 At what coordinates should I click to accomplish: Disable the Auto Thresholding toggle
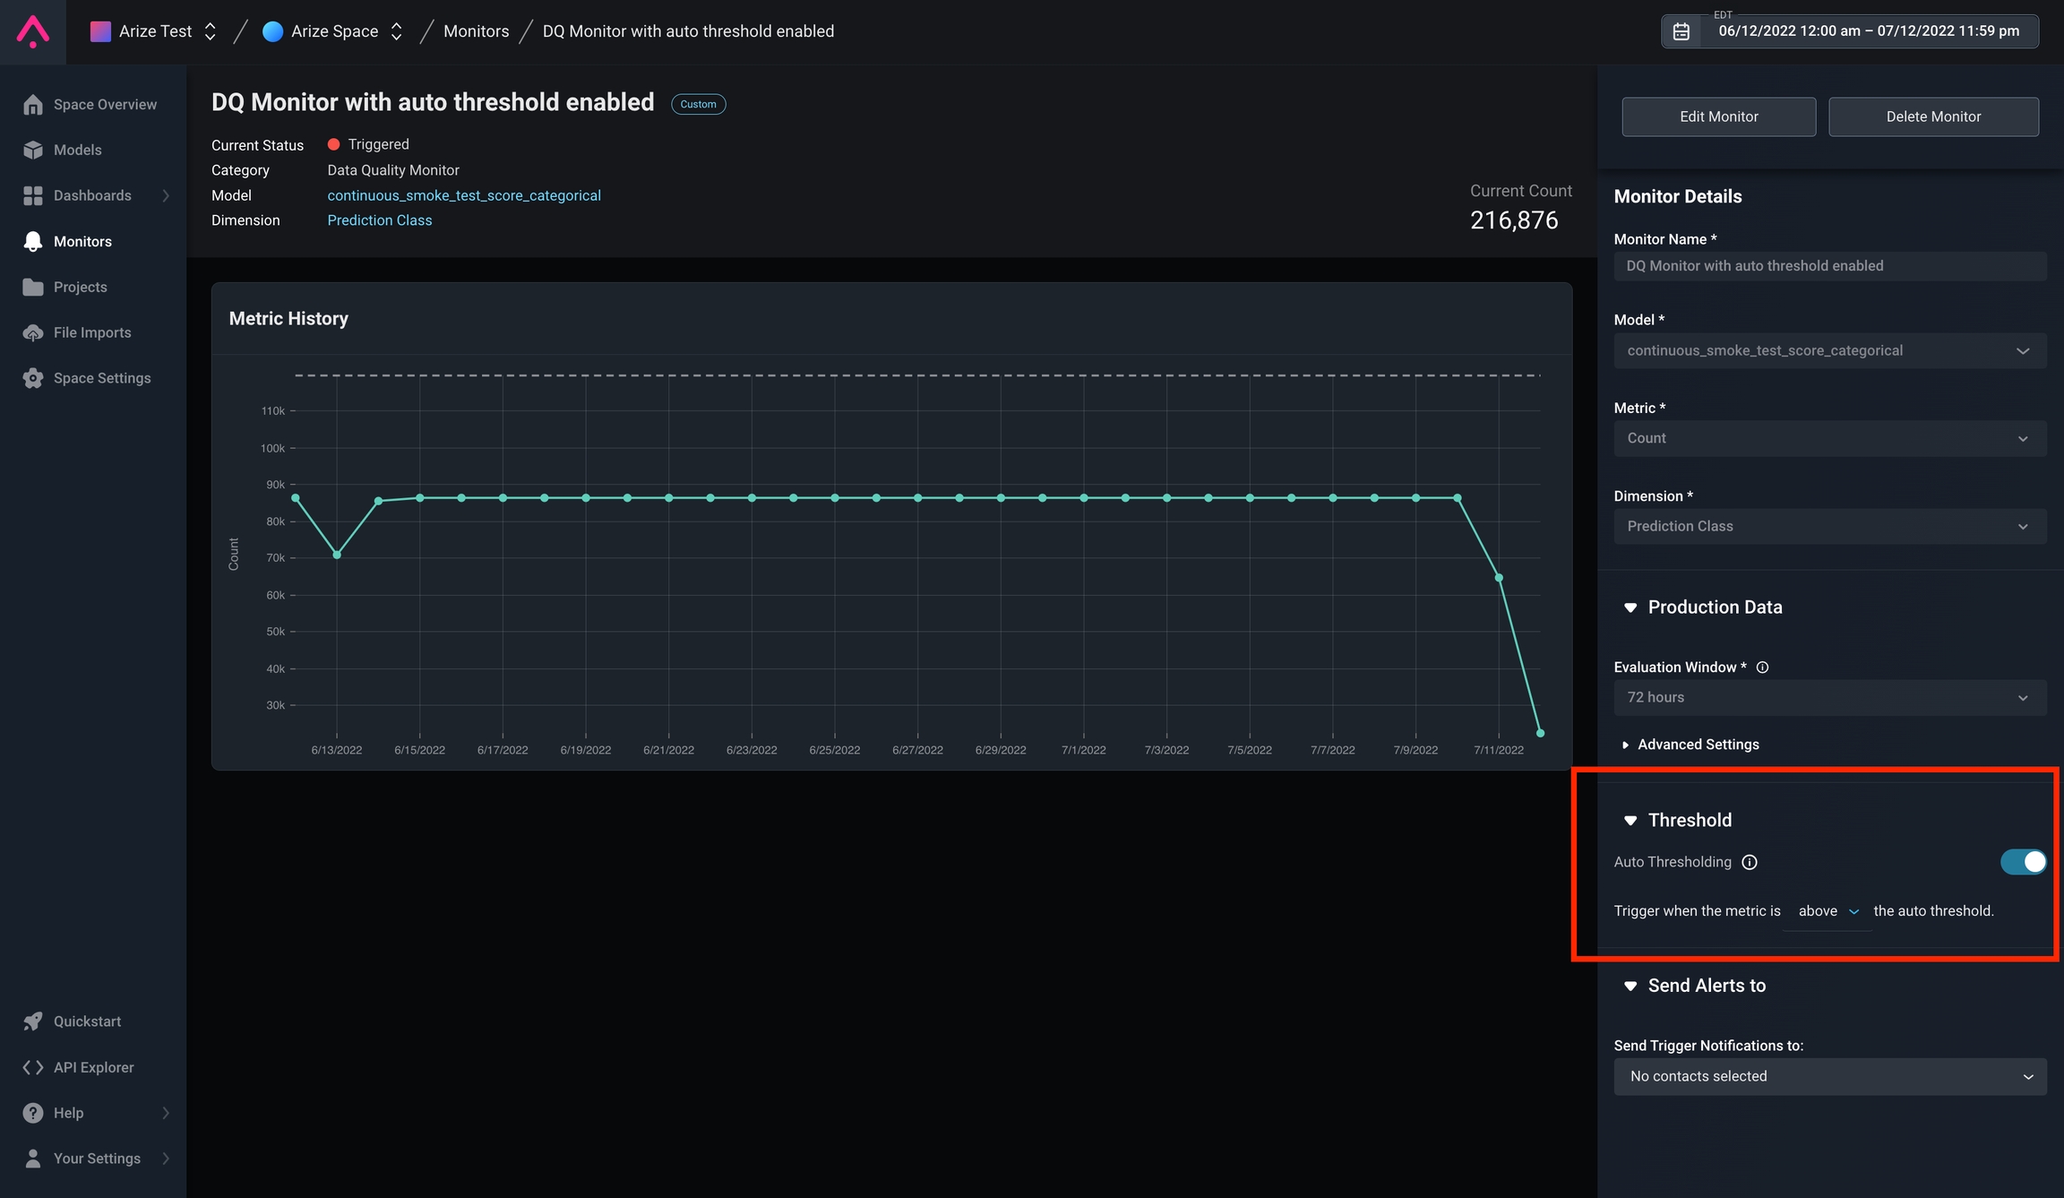pos(2023,862)
